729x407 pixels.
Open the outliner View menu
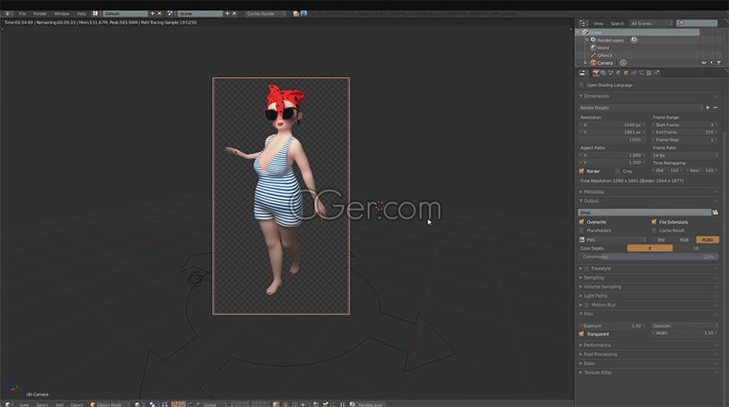click(598, 23)
